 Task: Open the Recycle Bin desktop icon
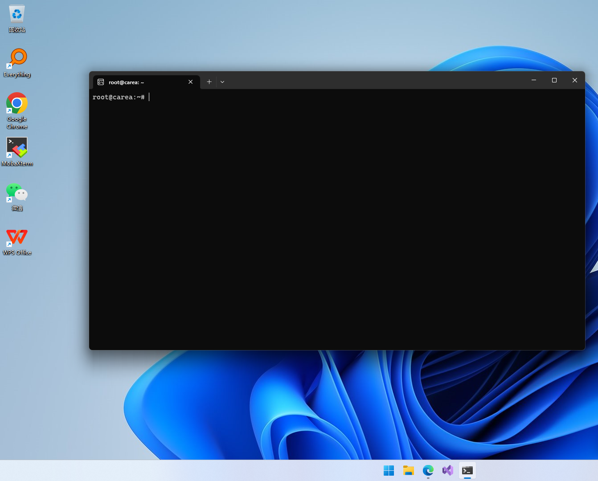tap(17, 18)
